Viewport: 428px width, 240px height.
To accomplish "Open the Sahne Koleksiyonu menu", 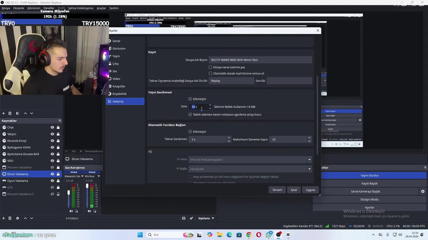I will click(81, 8).
